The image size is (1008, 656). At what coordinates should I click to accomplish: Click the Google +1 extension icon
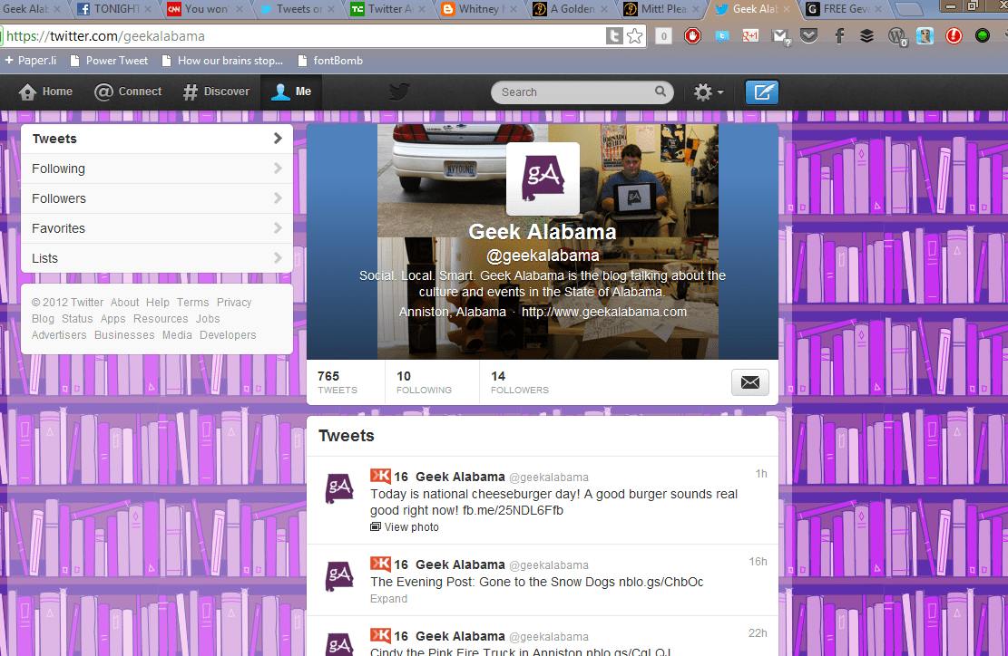(750, 36)
